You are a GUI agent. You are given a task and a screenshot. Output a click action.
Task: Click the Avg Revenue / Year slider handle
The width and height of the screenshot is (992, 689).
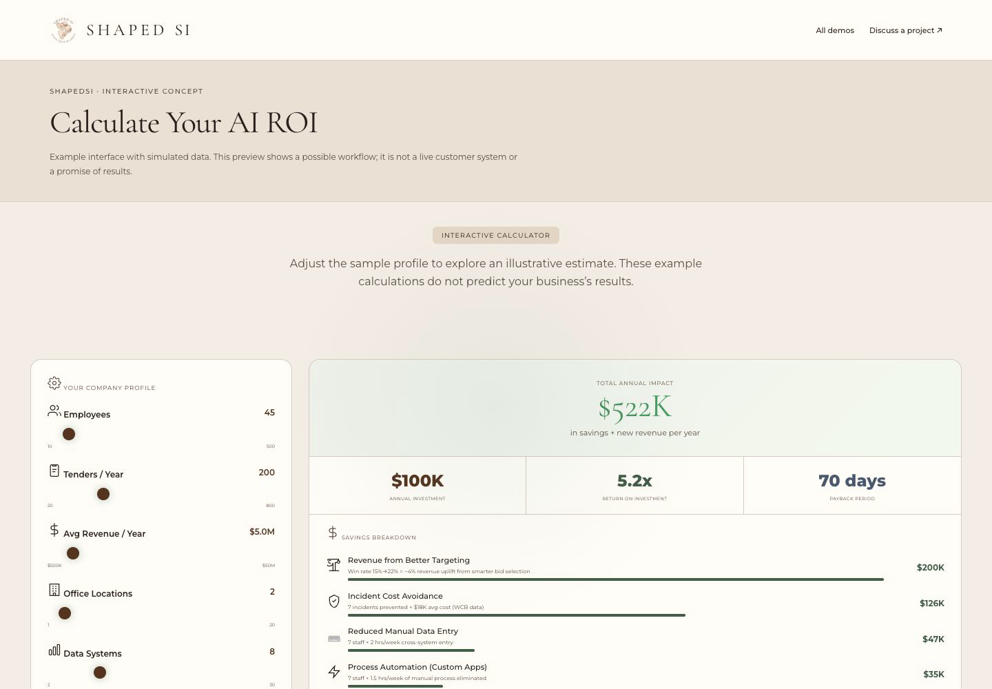click(x=73, y=553)
